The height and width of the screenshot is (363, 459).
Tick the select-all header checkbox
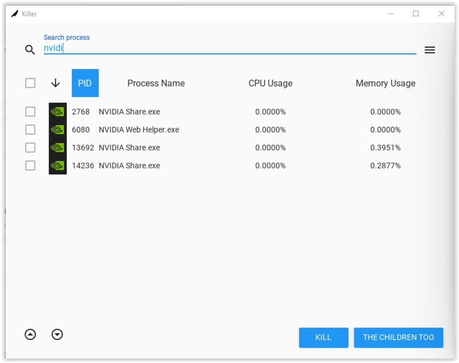(x=30, y=83)
